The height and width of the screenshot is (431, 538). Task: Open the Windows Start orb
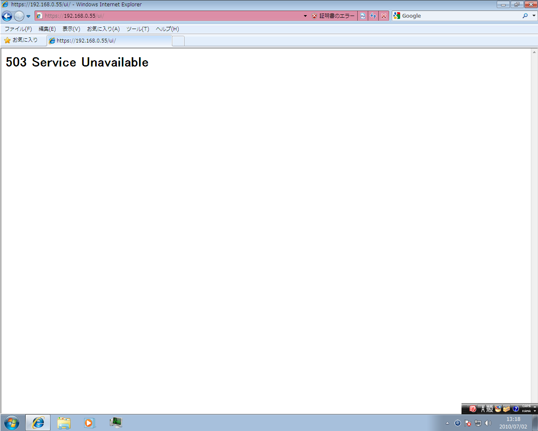point(12,423)
